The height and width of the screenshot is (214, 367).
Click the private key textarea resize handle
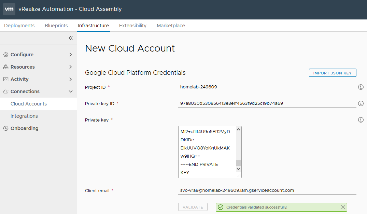(x=239, y=176)
